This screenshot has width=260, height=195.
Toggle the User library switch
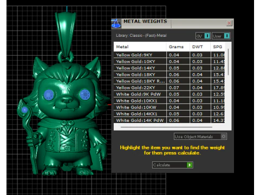tap(227, 36)
